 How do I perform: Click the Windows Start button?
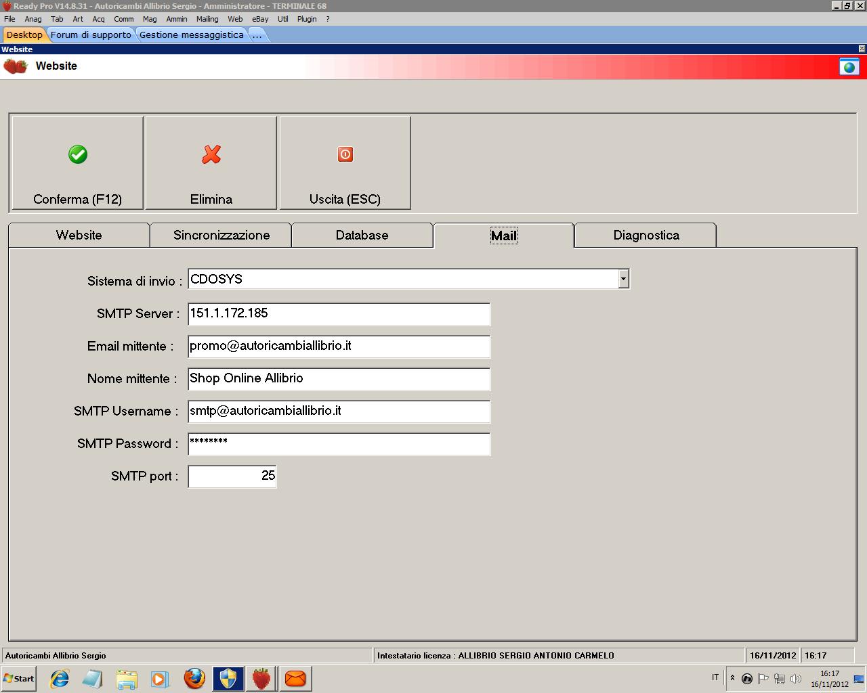(x=18, y=678)
